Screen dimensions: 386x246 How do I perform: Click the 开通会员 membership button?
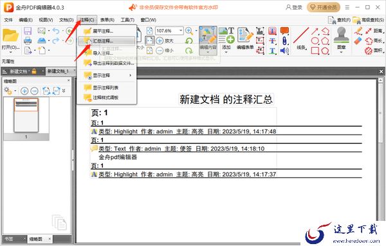(323, 7)
